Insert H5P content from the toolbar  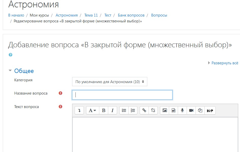[x=210, y=111]
